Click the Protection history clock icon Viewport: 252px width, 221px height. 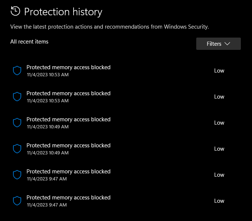click(15, 11)
